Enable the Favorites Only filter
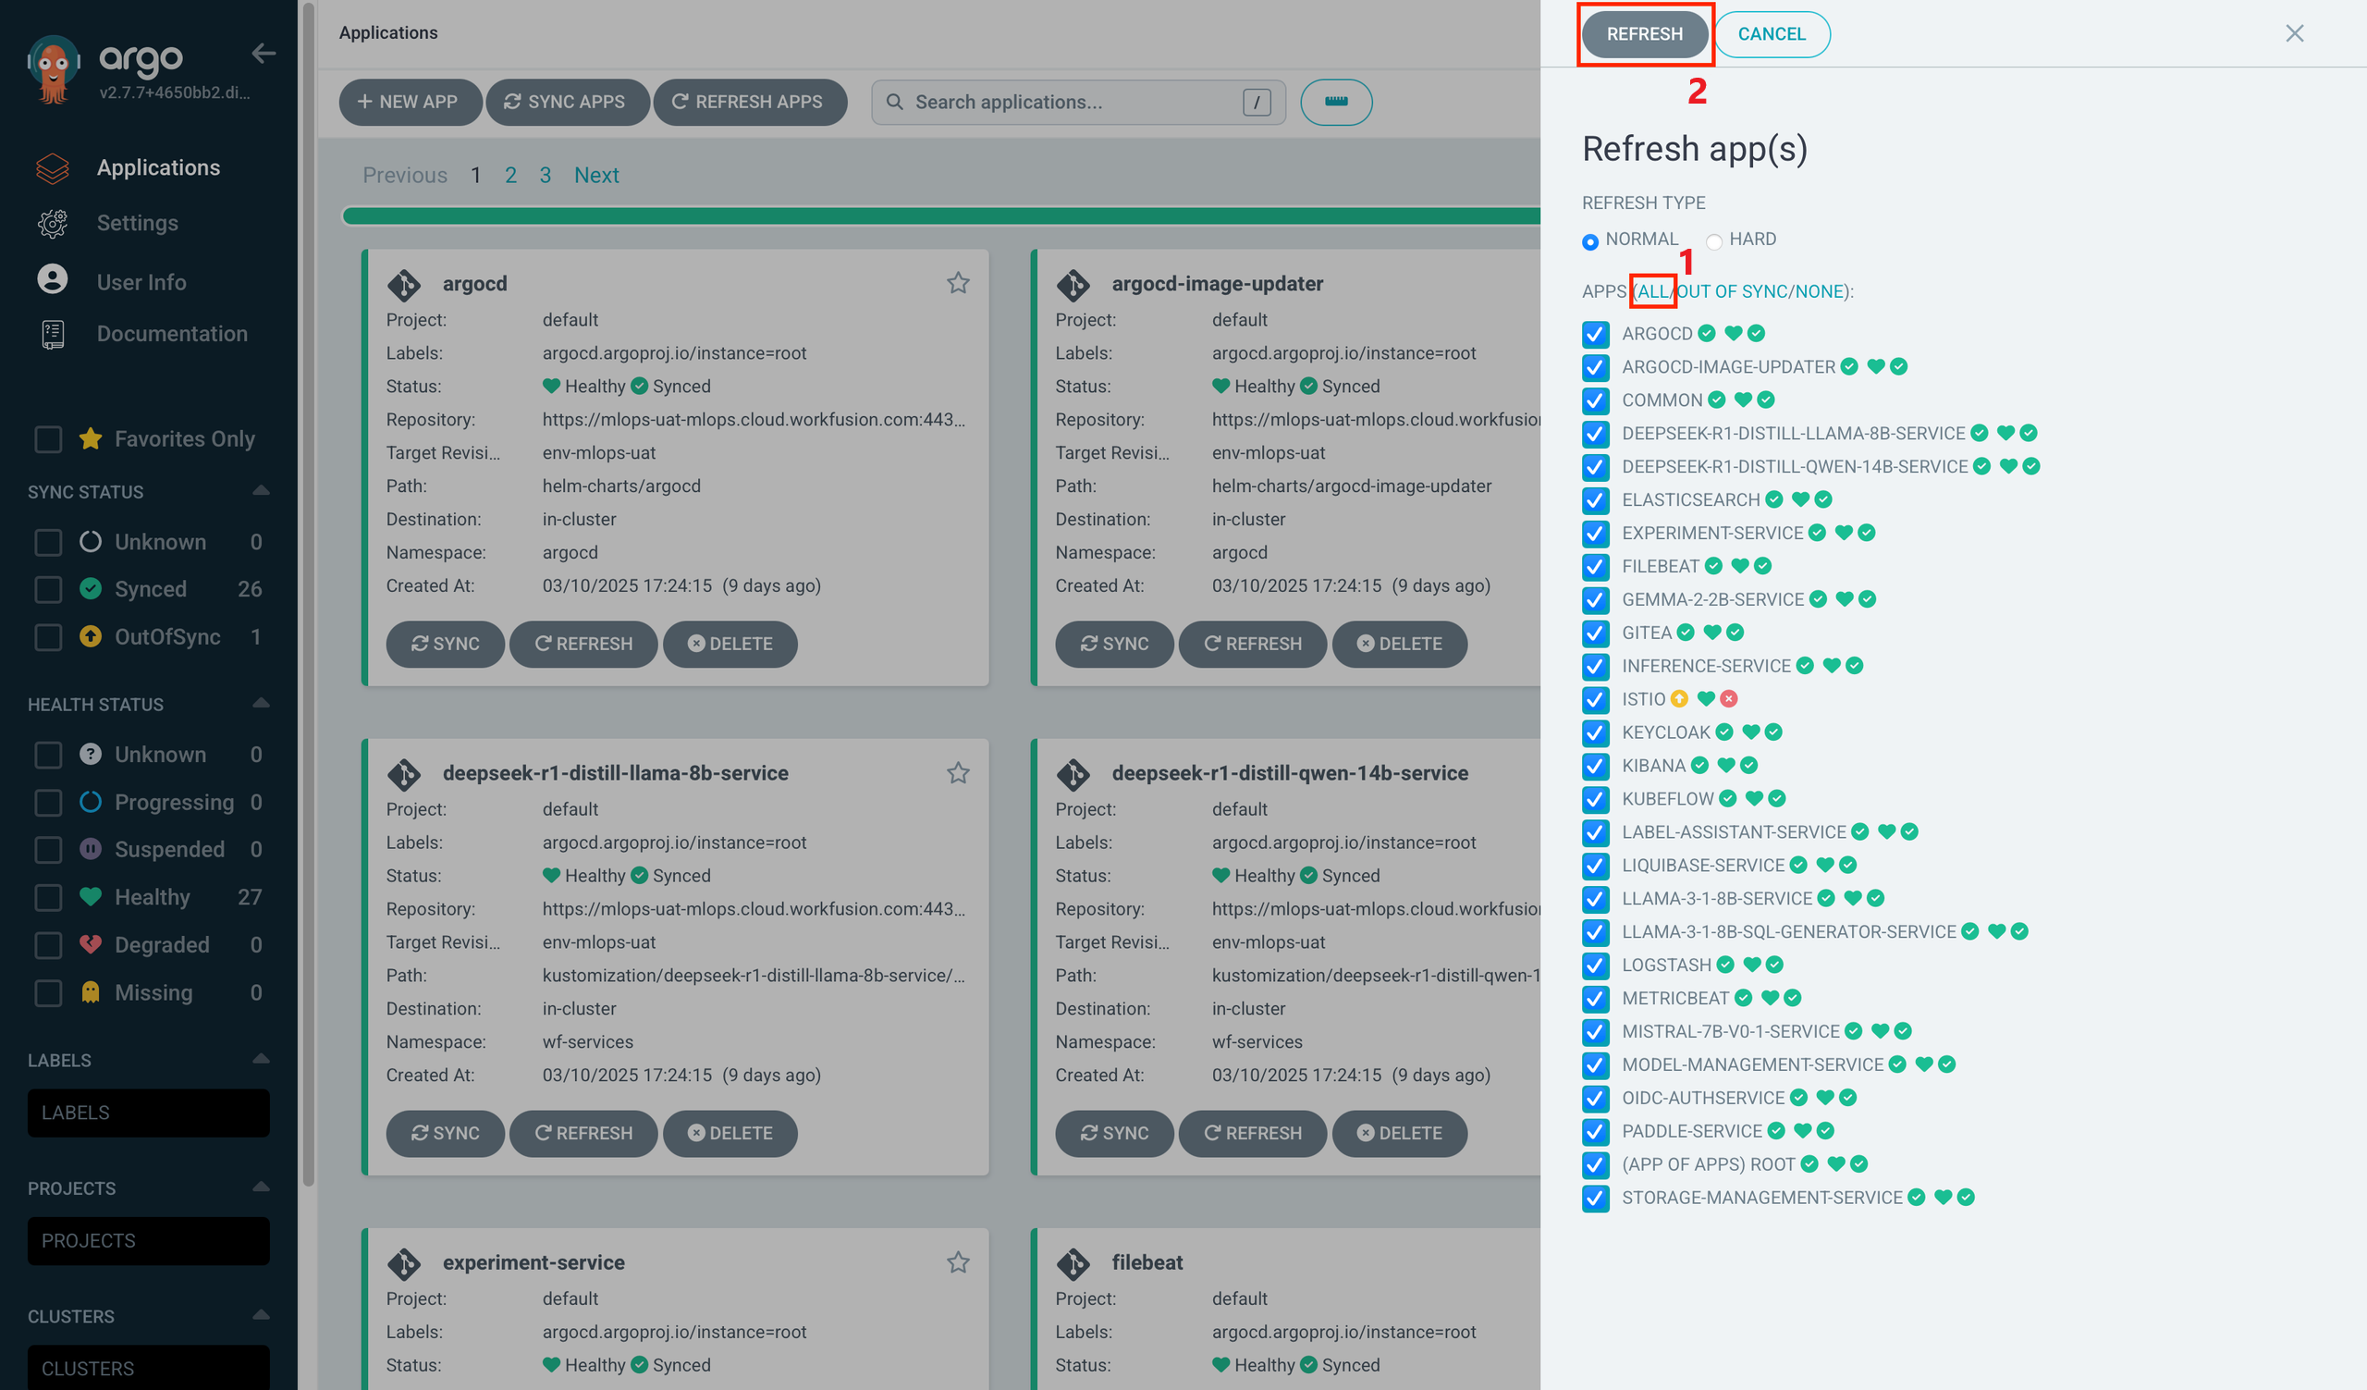 click(48, 438)
